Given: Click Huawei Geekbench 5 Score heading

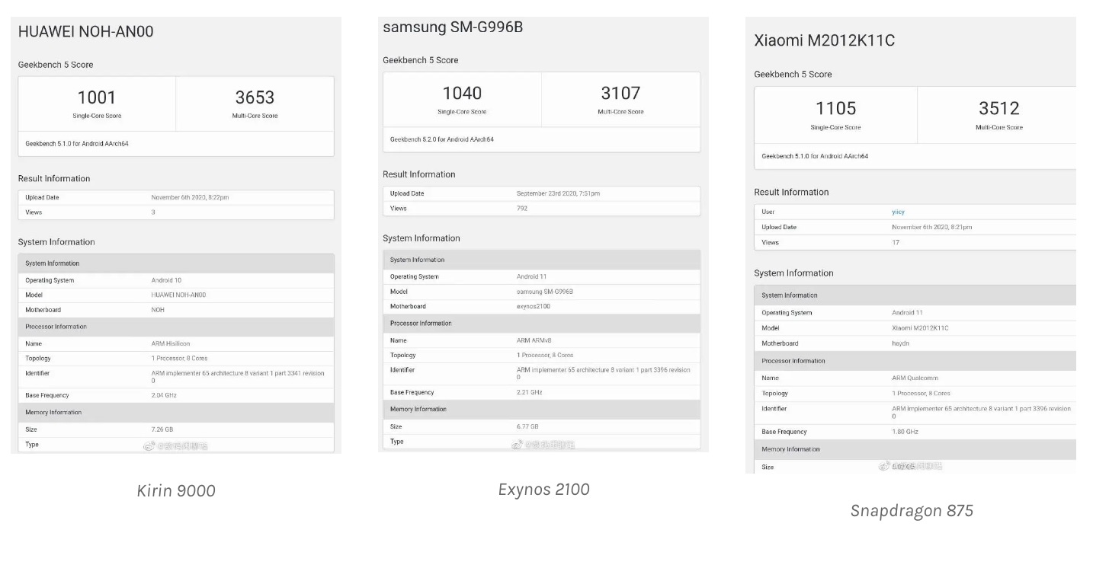Looking at the screenshot, I should point(56,65).
